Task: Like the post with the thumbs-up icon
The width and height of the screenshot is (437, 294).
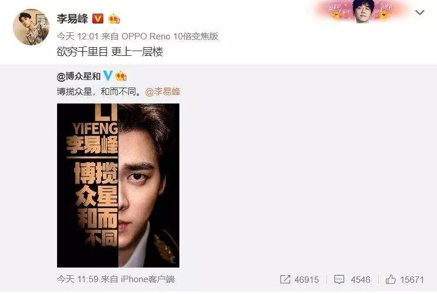Action: pyautogui.click(x=391, y=279)
